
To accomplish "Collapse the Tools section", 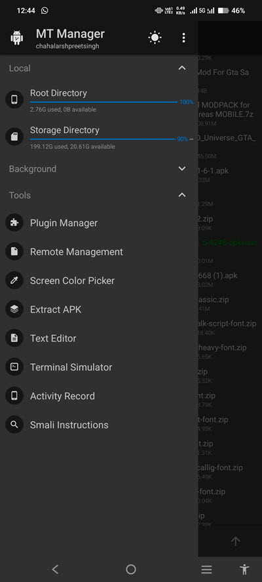I will (x=182, y=195).
